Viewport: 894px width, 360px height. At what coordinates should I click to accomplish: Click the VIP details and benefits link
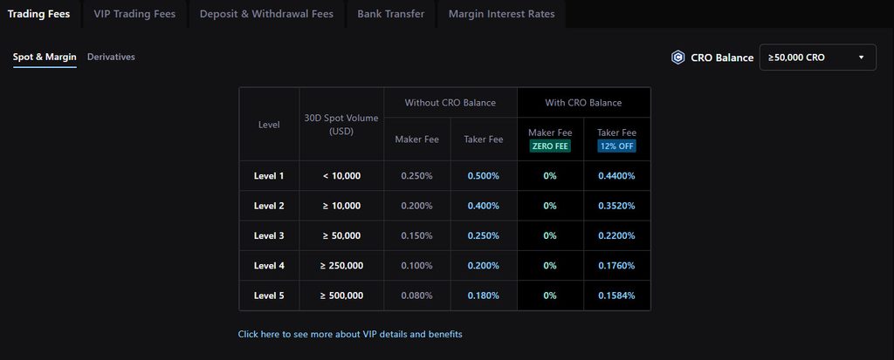pyautogui.click(x=350, y=335)
